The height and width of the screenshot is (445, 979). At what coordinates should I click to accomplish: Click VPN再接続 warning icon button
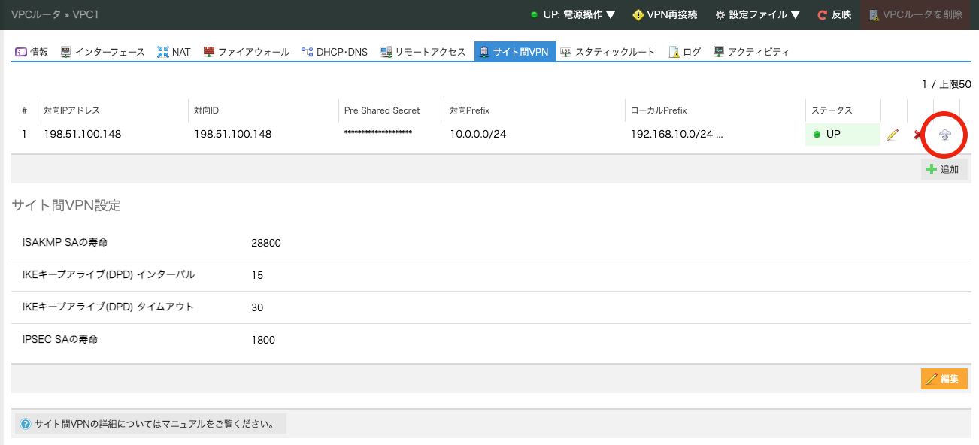tap(665, 14)
